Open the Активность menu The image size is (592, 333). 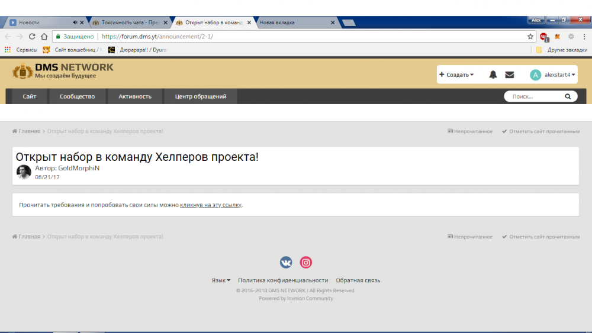[x=135, y=96]
